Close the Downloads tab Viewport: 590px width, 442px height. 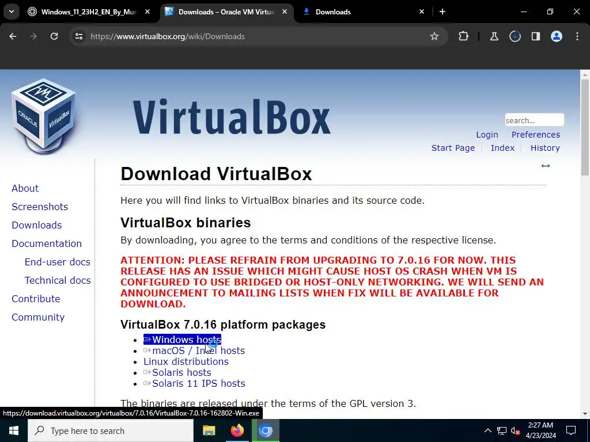click(422, 12)
